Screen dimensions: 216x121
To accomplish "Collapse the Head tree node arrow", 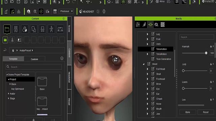I will (144, 64).
